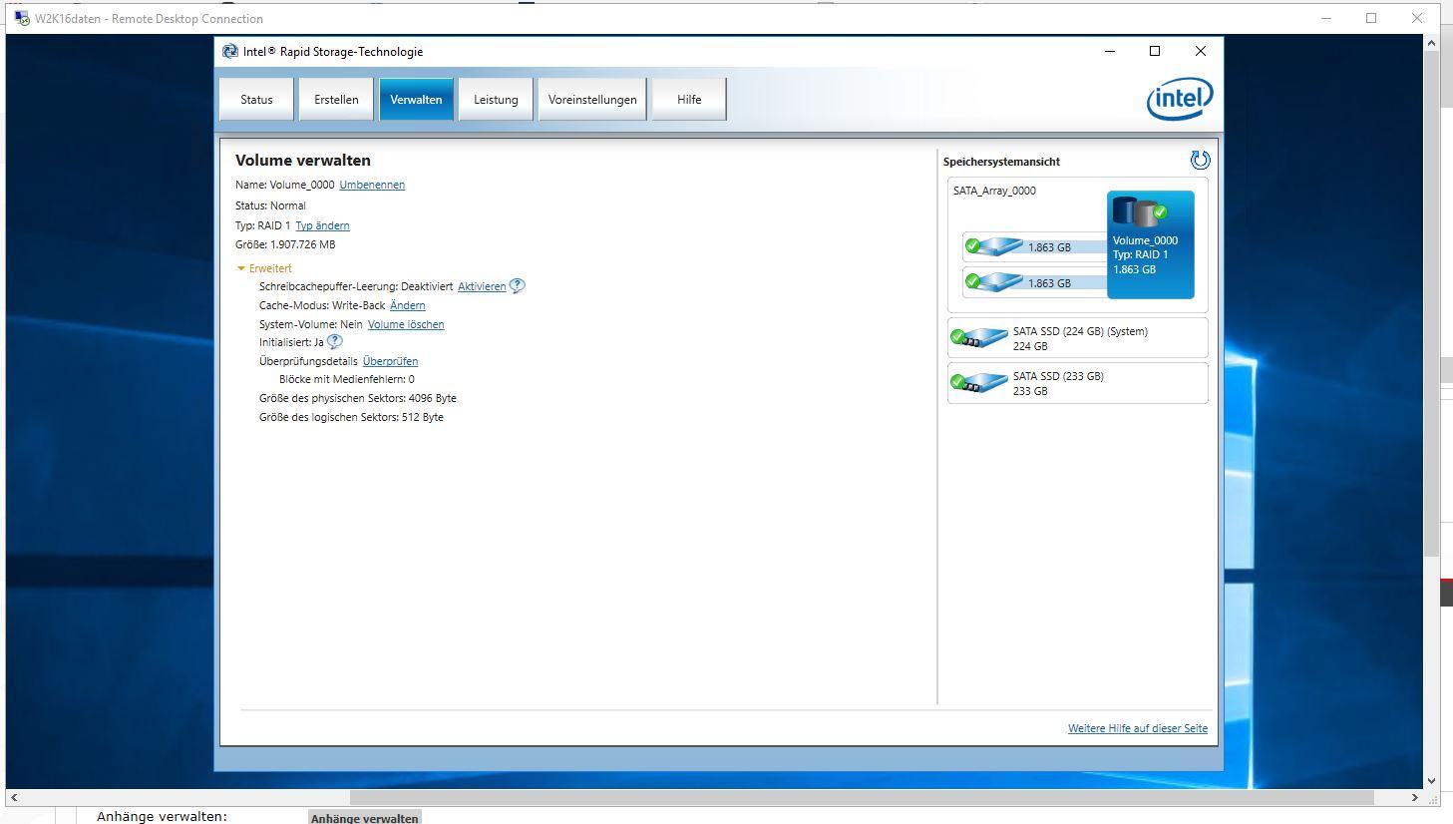Select the Volume_0000 RAID 1 volume icon
This screenshot has width=1453, height=824.
(x=1150, y=244)
